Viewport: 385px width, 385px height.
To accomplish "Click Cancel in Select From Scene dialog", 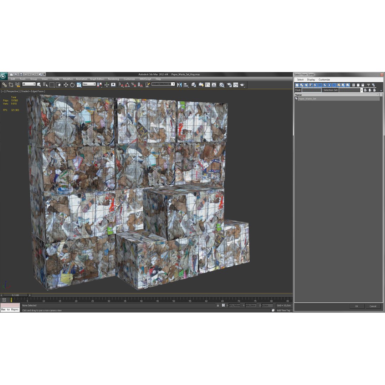I will pyautogui.click(x=373, y=306).
